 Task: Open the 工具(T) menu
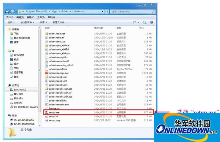click(41, 17)
